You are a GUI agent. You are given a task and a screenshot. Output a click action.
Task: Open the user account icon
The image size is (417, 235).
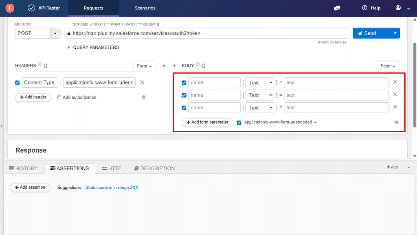click(398, 8)
